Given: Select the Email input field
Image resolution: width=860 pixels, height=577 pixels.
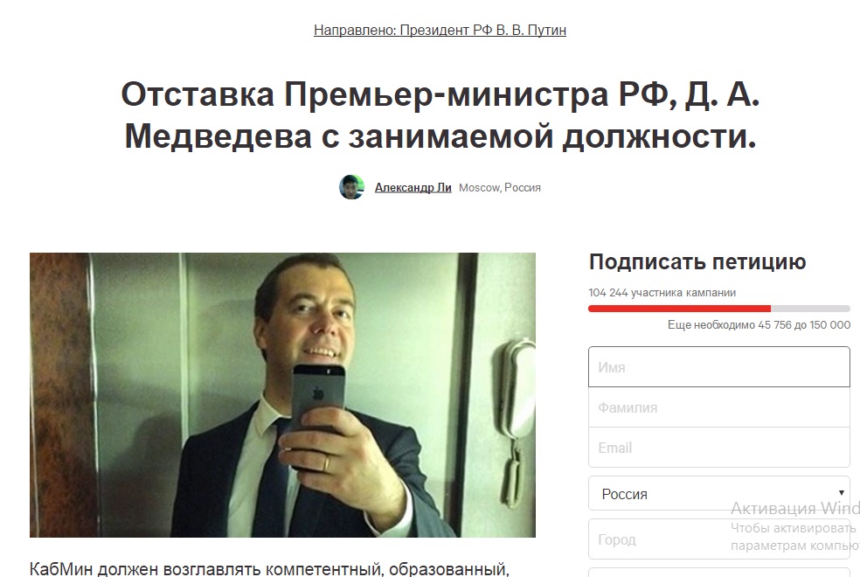Looking at the screenshot, I should (x=719, y=448).
